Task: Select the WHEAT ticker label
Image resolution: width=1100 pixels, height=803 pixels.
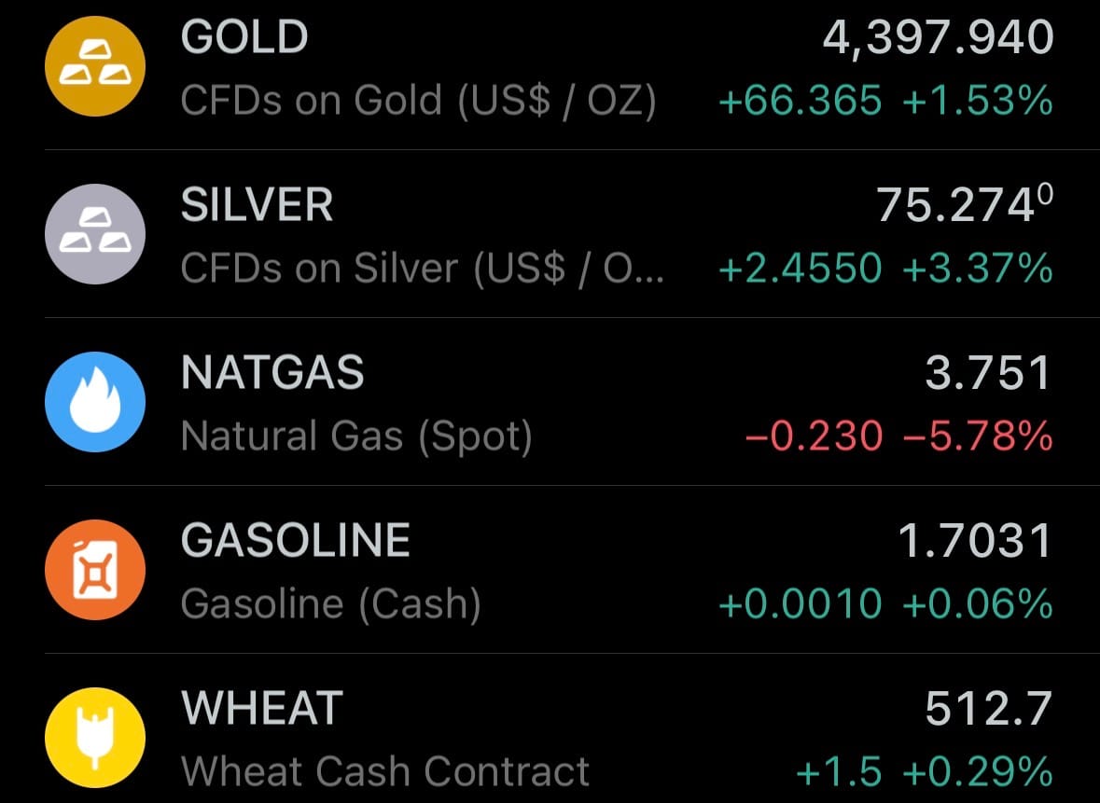Action: coord(262,709)
